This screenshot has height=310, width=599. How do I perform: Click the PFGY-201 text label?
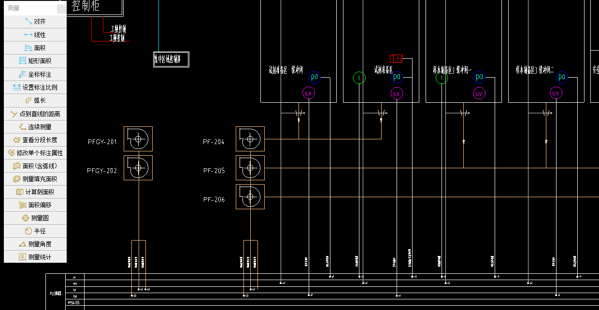pyautogui.click(x=102, y=142)
